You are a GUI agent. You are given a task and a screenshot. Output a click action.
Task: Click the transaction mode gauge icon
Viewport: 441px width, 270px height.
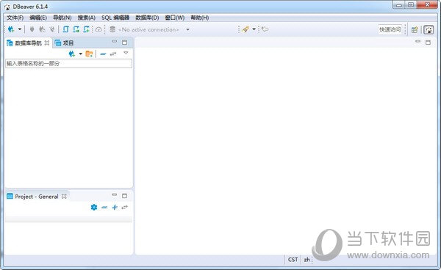coord(98,29)
